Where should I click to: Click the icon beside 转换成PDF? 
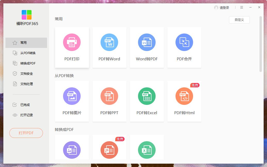point(15,63)
